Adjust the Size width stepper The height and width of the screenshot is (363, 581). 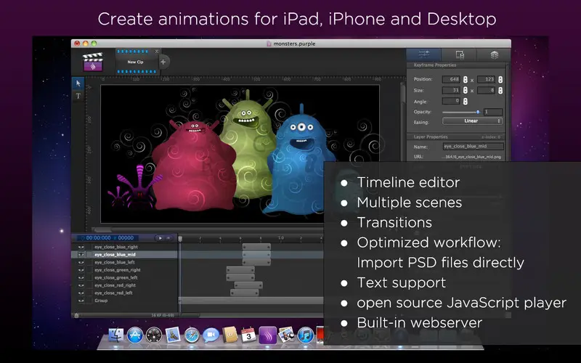click(466, 90)
